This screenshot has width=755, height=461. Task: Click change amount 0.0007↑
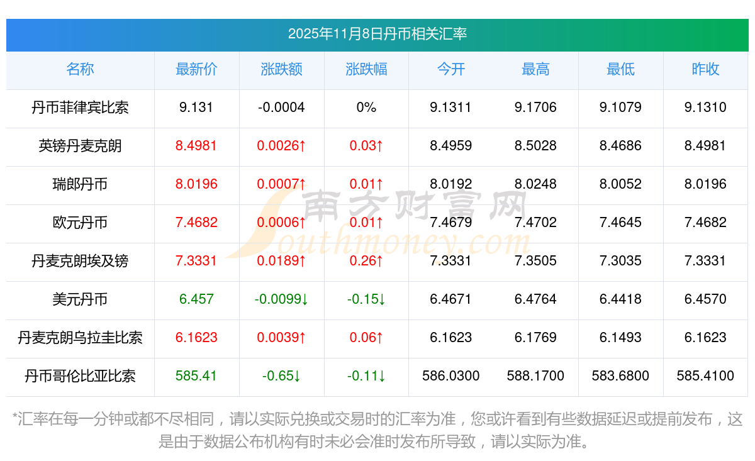point(281,184)
